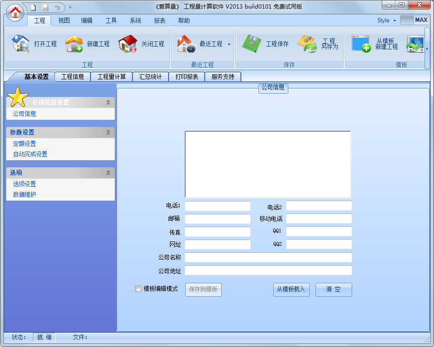
Task: Click the yellow star sidebar icon
Action: 18,97
